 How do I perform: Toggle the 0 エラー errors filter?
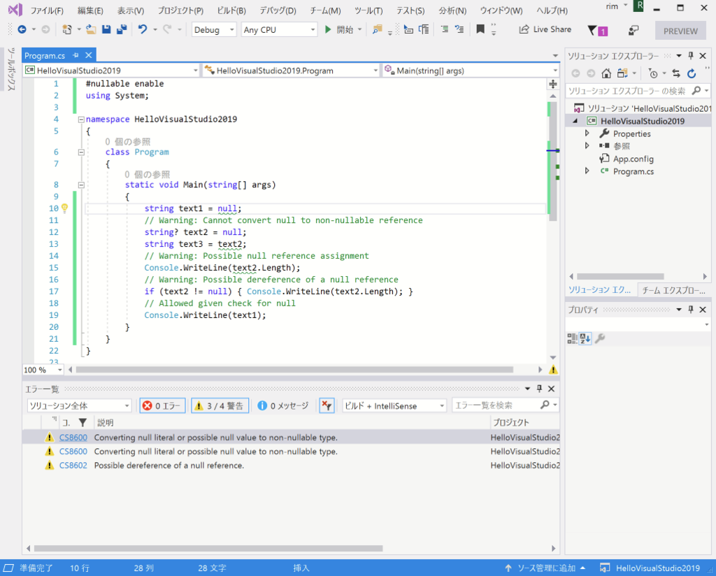click(x=162, y=405)
